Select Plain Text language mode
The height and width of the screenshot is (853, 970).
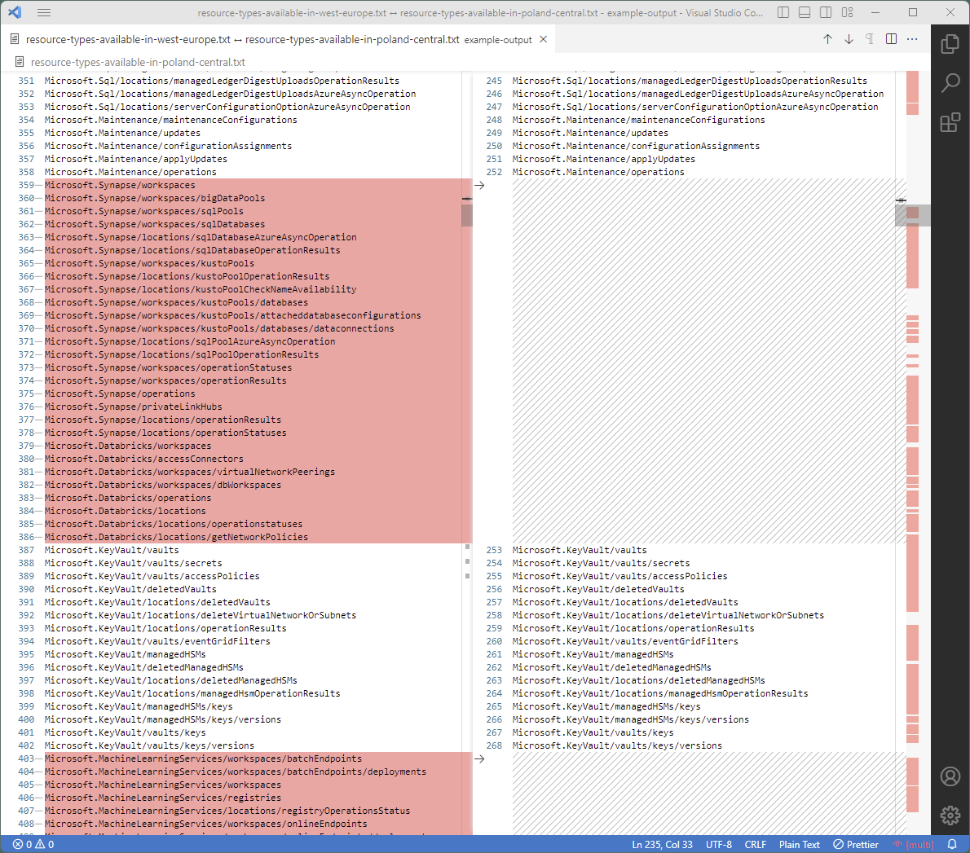[x=800, y=844]
